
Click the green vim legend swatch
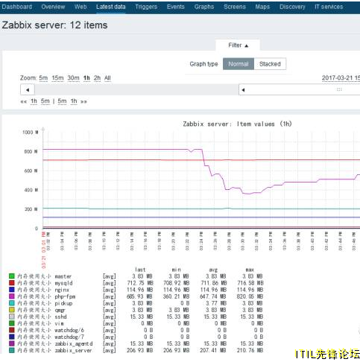(12, 323)
